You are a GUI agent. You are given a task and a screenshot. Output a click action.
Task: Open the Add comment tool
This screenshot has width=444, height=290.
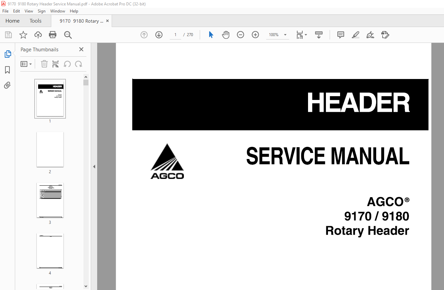click(x=341, y=35)
